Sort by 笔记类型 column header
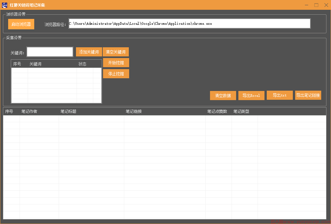331x224 pixels. (x=245, y=112)
